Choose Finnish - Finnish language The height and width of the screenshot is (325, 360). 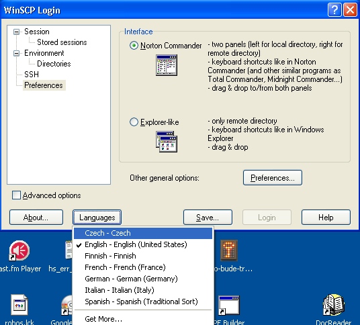[x=143, y=256]
